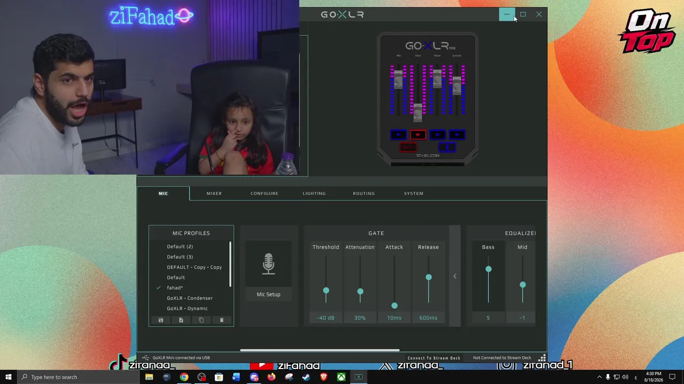Image resolution: width=684 pixels, height=384 pixels.
Task: Open the Windows Start menu
Action: (9, 377)
